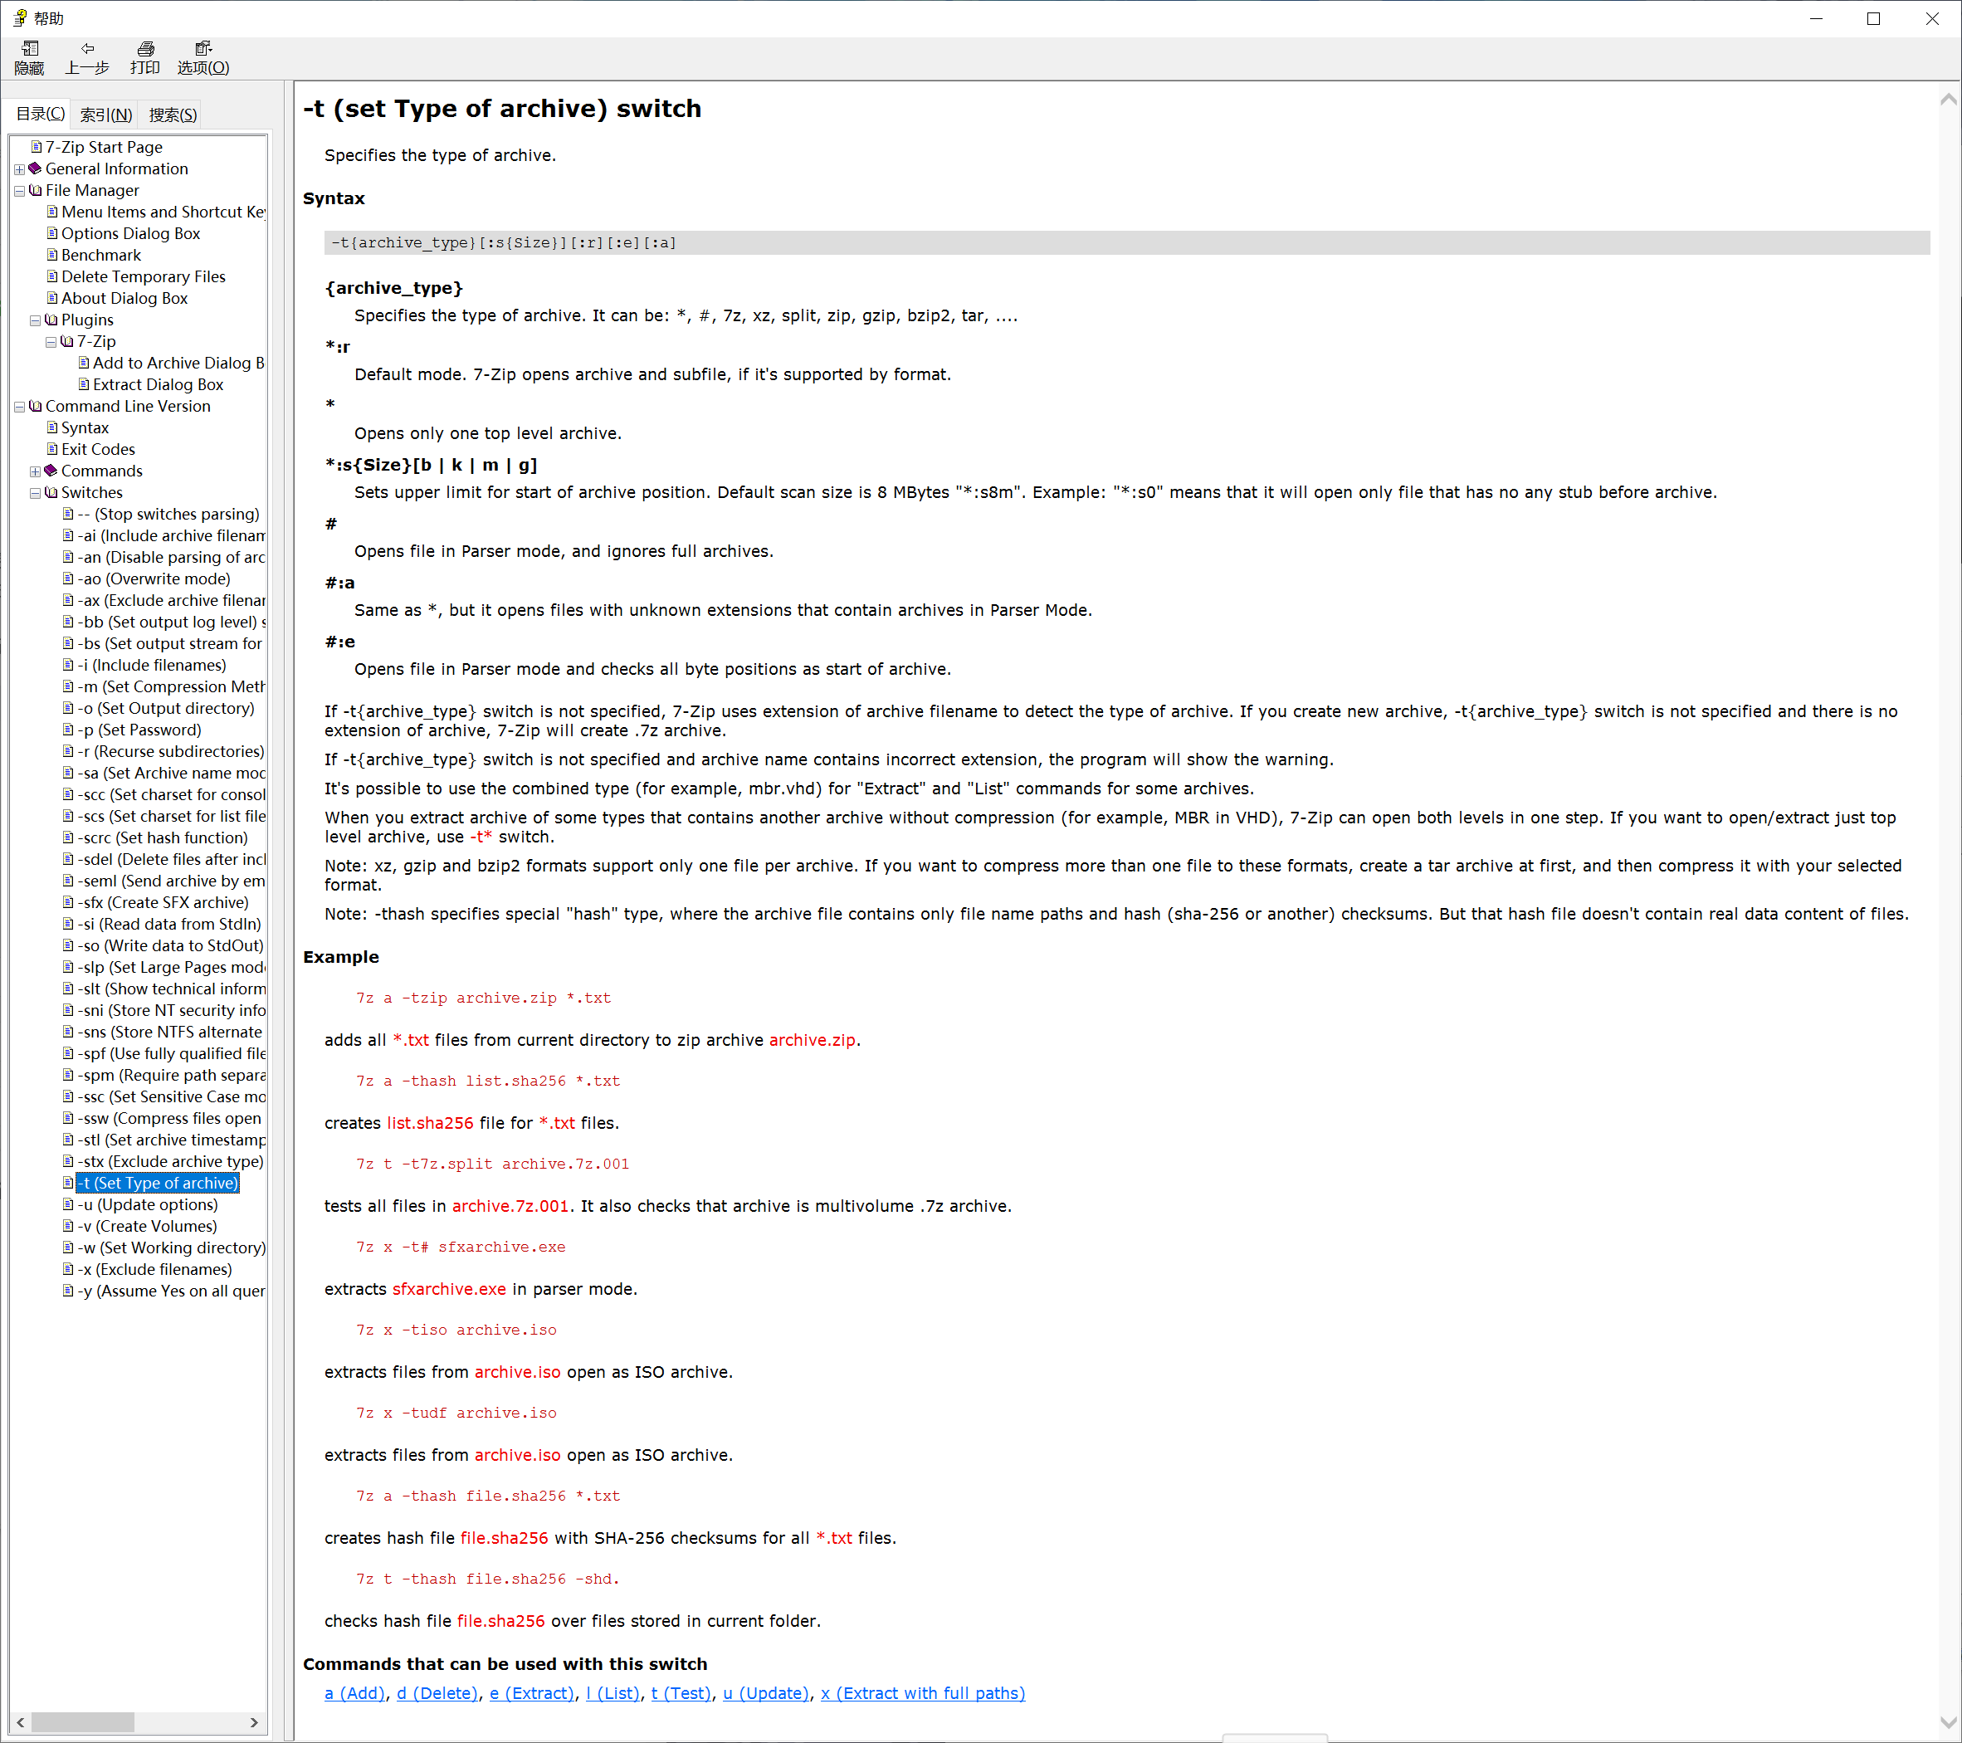Click the 7-Zip Start Page document icon

pyautogui.click(x=37, y=147)
